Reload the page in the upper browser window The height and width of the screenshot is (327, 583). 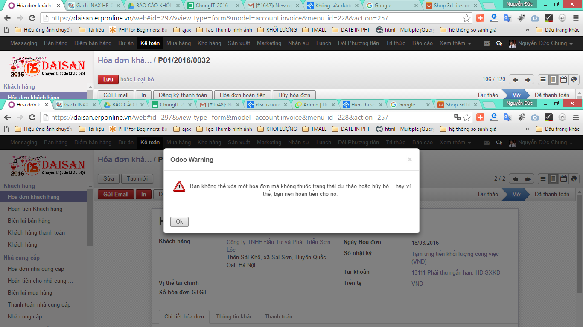point(32,18)
